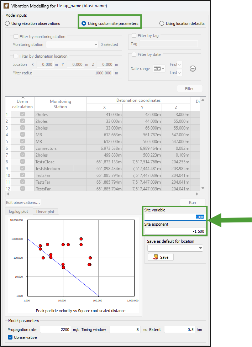The image size is (252, 347).
Task: Click the Propagation rate field
Action: (x=56, y=330)
